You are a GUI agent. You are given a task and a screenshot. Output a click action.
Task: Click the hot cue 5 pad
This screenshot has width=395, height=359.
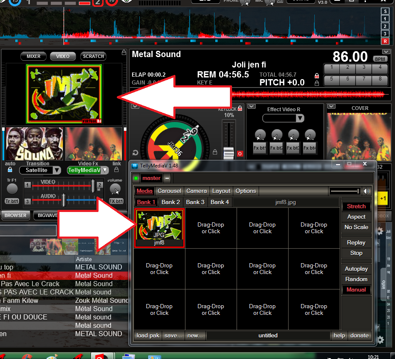(x=331, y=80)
